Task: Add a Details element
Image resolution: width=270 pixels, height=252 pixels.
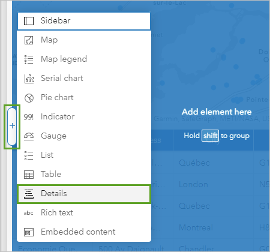Action: click(x=83, y=194)
